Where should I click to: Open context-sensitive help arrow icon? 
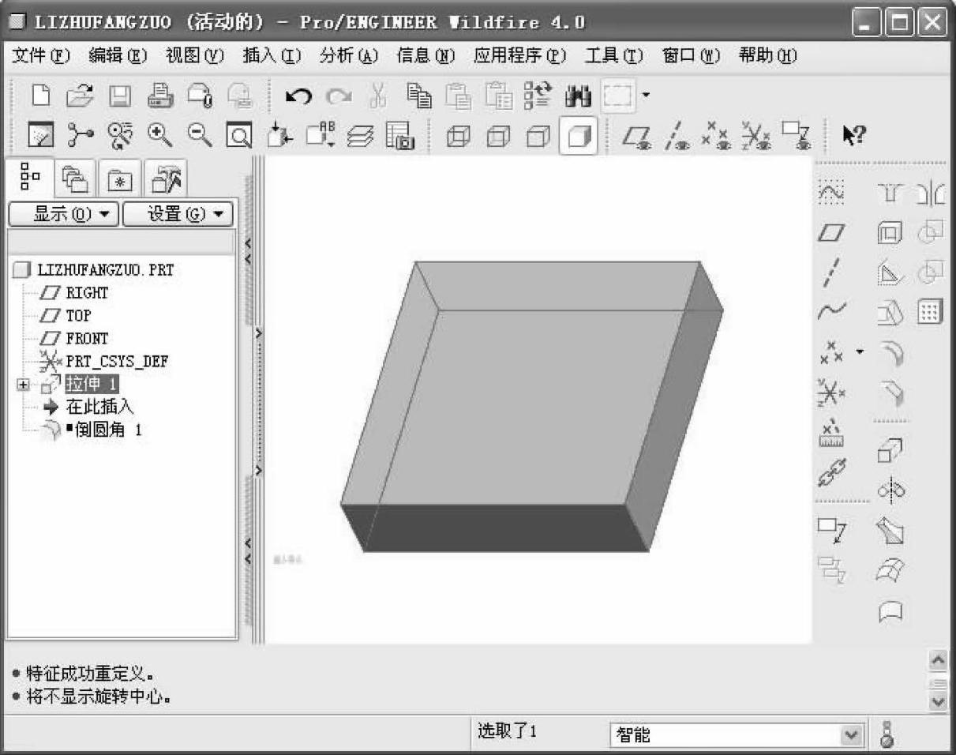[854, 137]
